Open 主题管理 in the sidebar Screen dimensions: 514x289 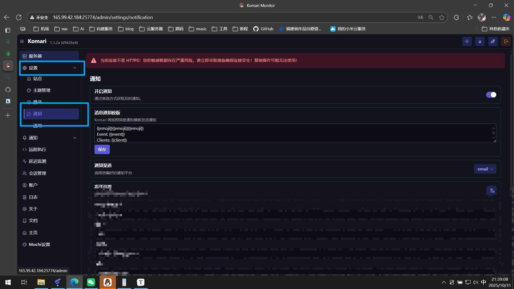point(42,90)
